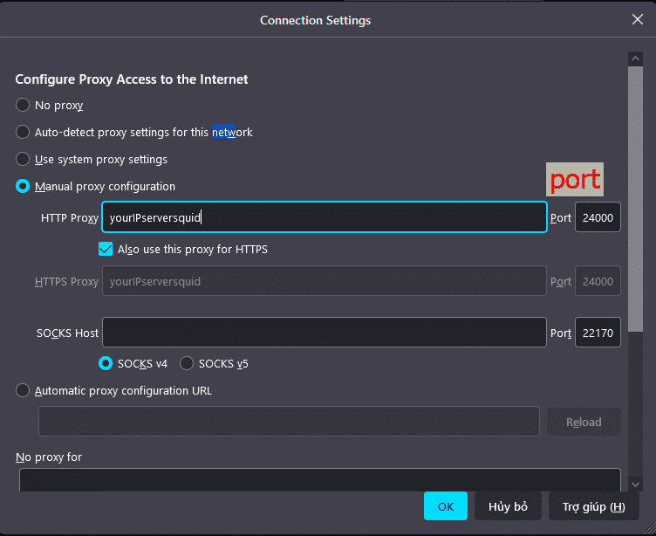Screen dimensions: 656x536
Task: Click the HTTP Proxy port field
Action: tap(598, 217)
